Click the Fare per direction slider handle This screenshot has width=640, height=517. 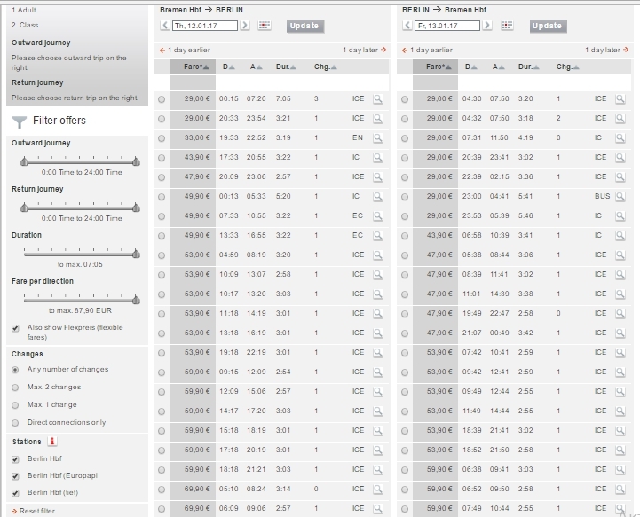[136, 298]
